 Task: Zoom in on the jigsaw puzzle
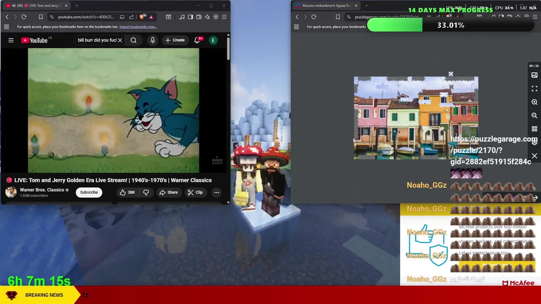534,102
